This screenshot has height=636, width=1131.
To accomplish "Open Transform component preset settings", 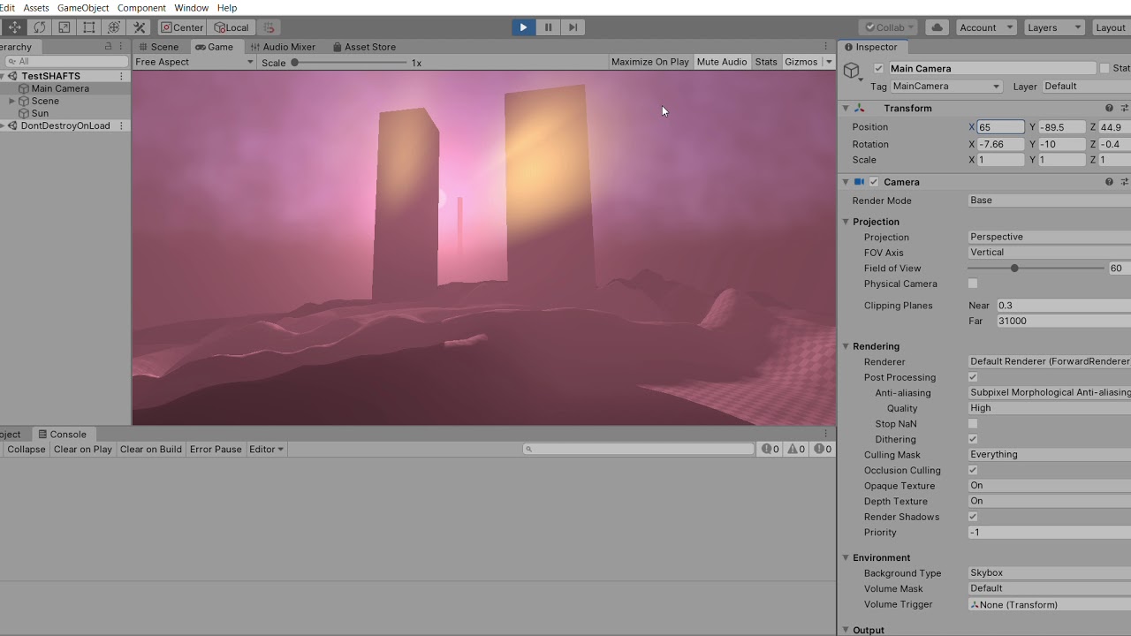I will (x=1124, y=108).
